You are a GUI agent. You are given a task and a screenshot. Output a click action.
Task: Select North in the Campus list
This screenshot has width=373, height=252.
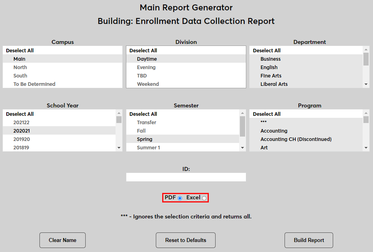[x=63, y=67]
